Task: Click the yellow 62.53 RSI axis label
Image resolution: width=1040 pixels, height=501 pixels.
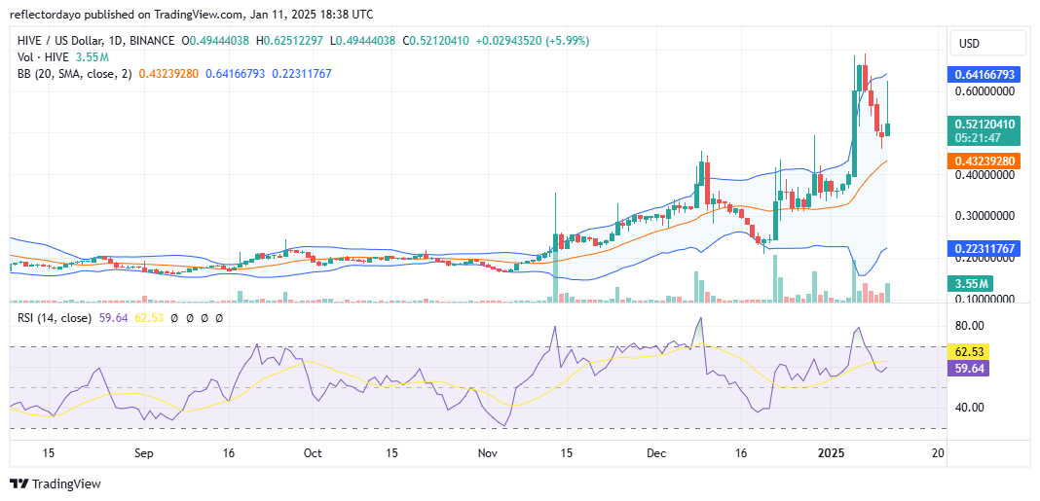Action: (x=970, y=350)
